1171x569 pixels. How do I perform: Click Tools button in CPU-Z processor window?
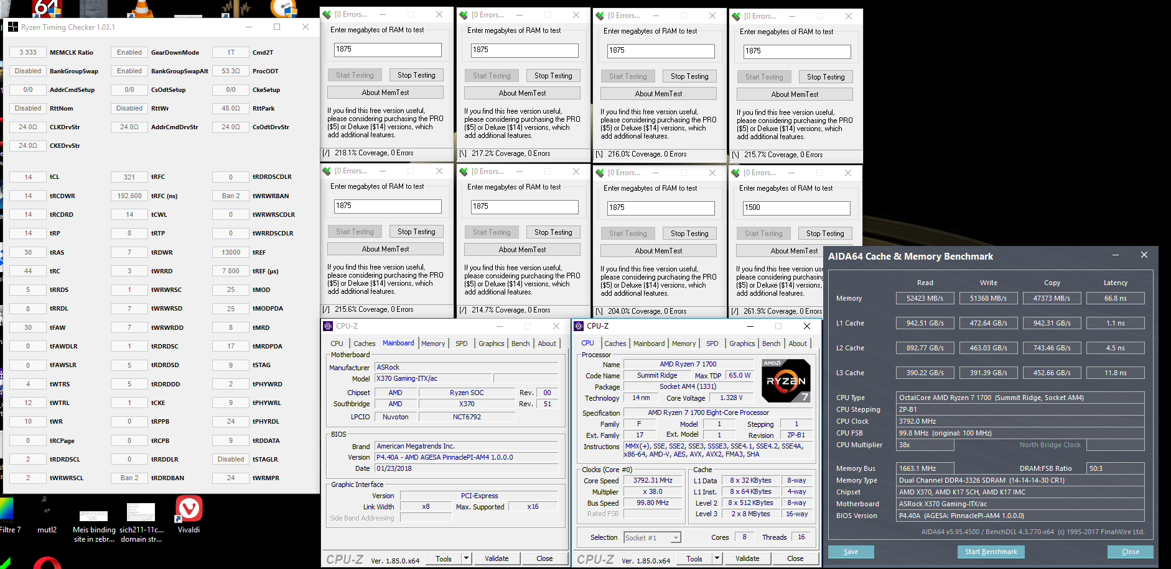[694, 558]
